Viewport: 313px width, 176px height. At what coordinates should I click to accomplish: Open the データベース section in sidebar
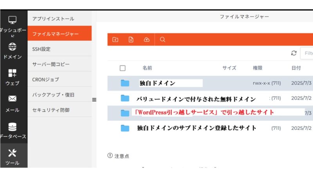(x=13, y=130)
